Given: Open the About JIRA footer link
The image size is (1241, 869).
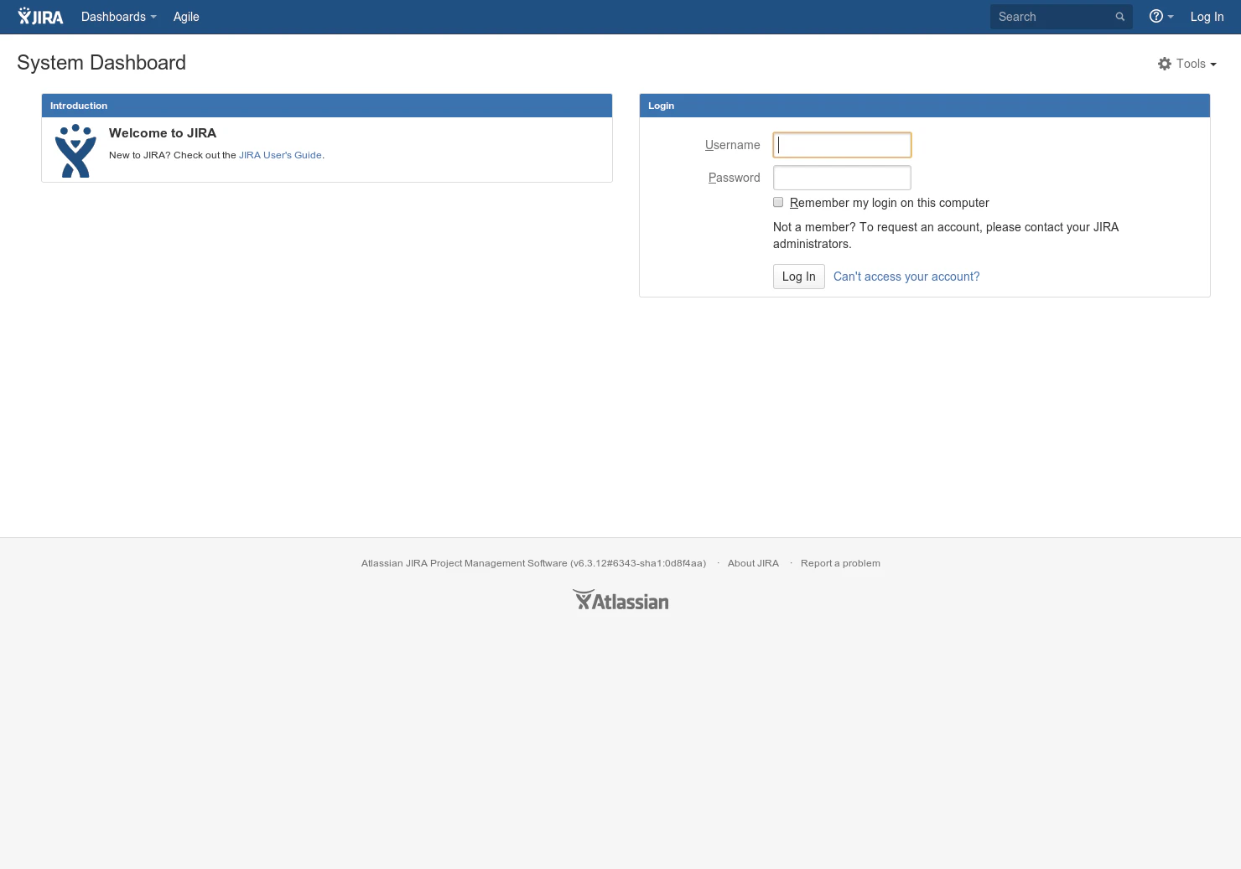Looking at the screenshot, I should (753, 563).
